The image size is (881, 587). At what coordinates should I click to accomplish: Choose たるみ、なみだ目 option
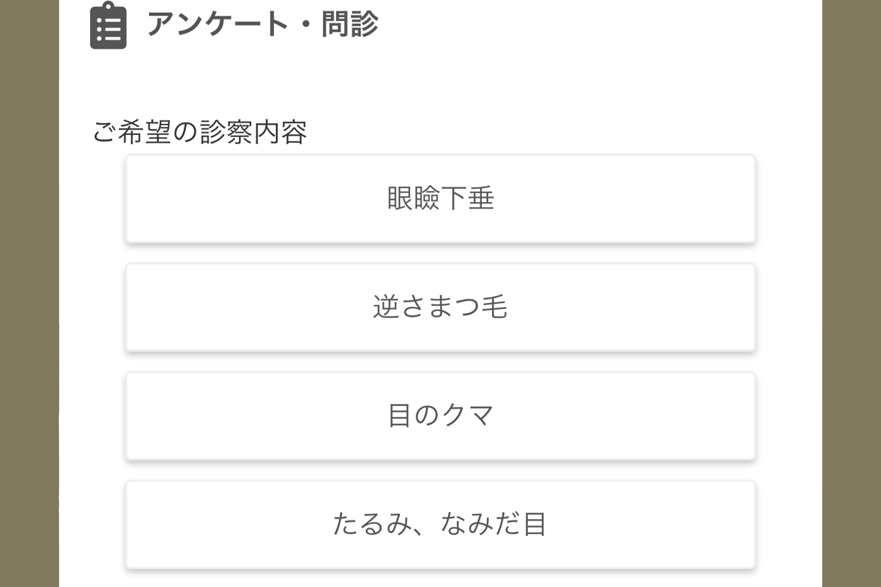[x=440, y=524]
